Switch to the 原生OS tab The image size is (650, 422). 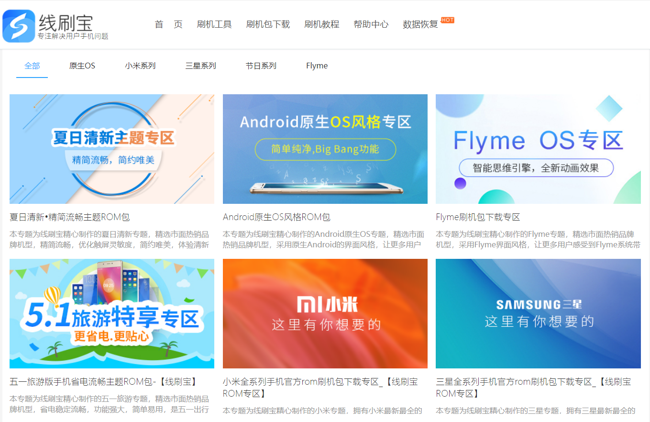point(82,66)
